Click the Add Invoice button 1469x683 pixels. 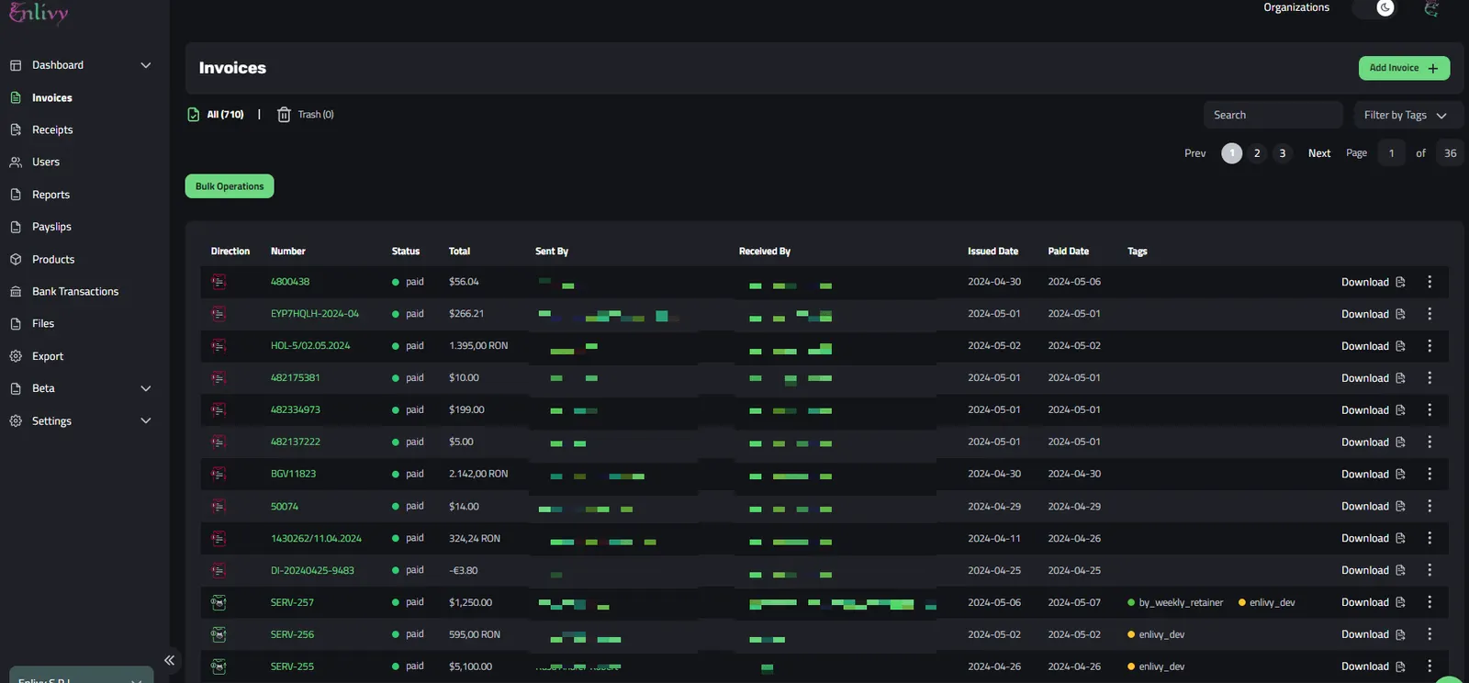(x=1404, y=68)
